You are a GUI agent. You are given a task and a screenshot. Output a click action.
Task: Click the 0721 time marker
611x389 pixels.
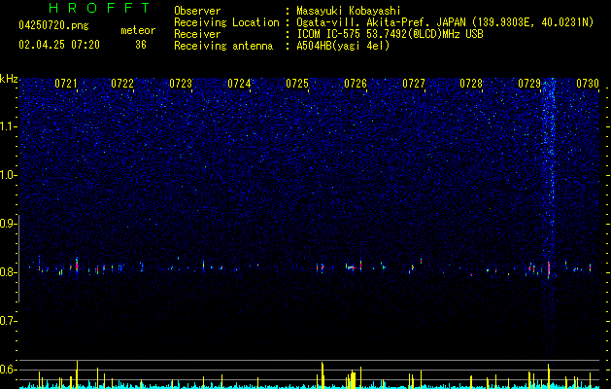point(65,84)
